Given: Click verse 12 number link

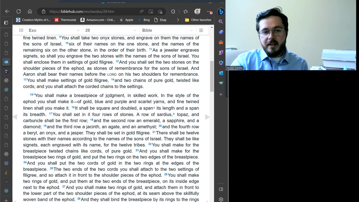Looking at the screenshot, I should point(117,61).
